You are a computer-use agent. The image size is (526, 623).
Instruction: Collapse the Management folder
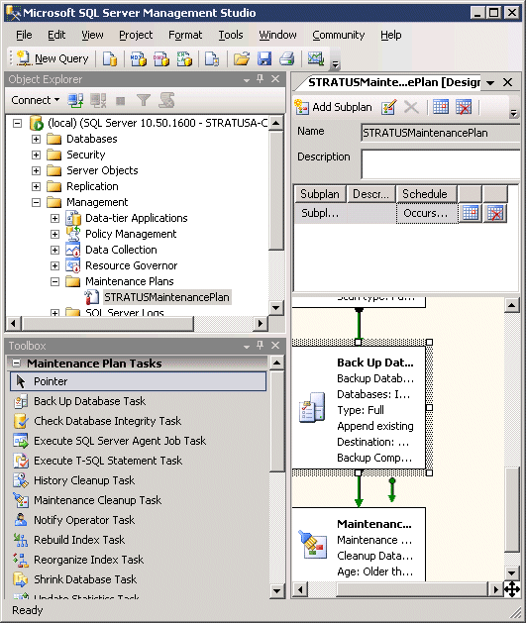[x=36, y=203]
